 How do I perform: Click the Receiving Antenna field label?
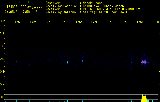coord(60,12)
